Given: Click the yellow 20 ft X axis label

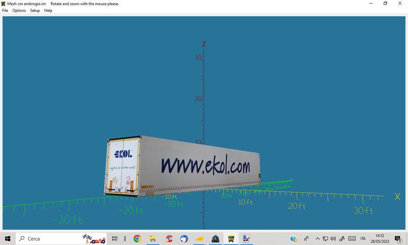Looking at the screenshot, I should [297, 206].
